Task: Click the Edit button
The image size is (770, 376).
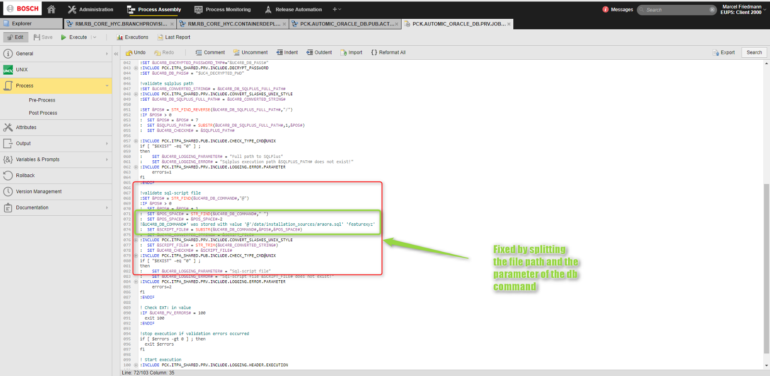Action: [15, 37]
